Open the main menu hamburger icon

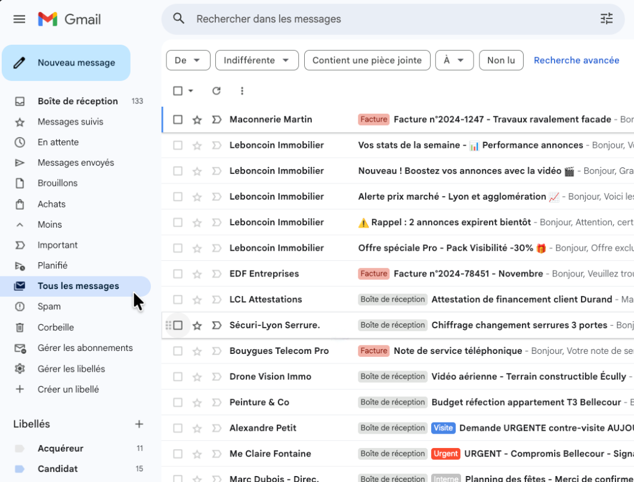click(x=19, y=19)
